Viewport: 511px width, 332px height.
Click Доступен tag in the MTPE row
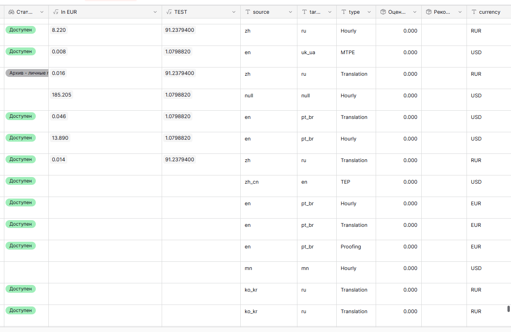pyautogui.click(x=20, y=51)
